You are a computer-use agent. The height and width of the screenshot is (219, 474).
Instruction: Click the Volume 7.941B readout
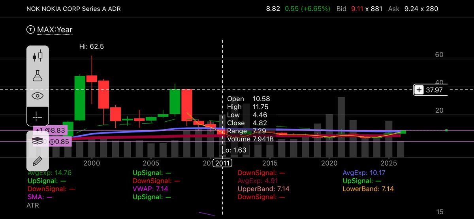(x=250, y=139)
